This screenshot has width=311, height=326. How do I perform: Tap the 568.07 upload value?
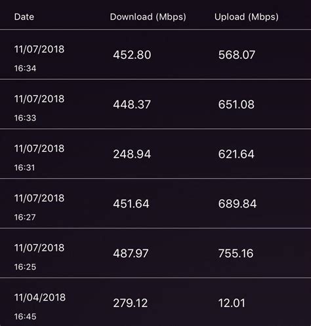click(237, 54)
